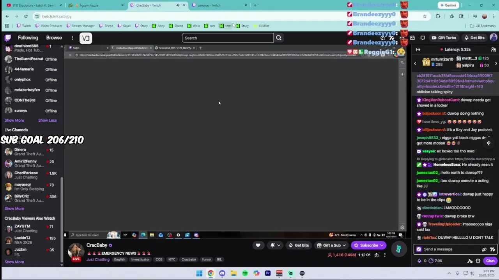Viewport: 499px width, 280px height.
Task: Click the share stream icon
Action: coord(377,255)
